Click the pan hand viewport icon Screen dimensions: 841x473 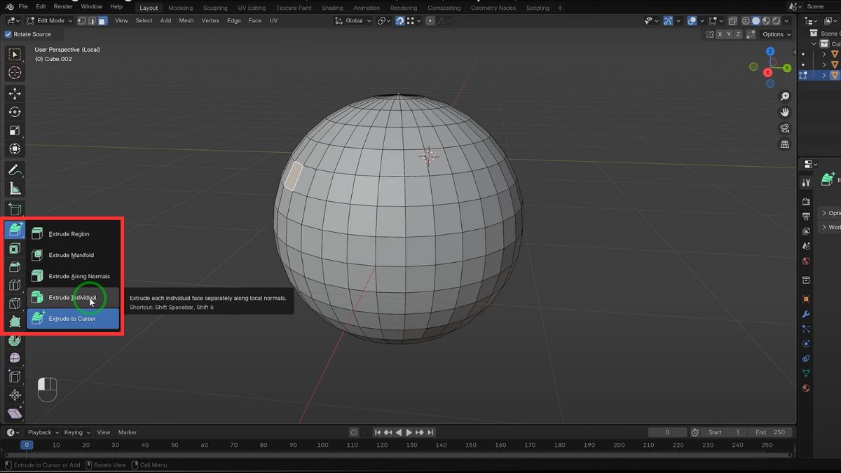(785, 112)
